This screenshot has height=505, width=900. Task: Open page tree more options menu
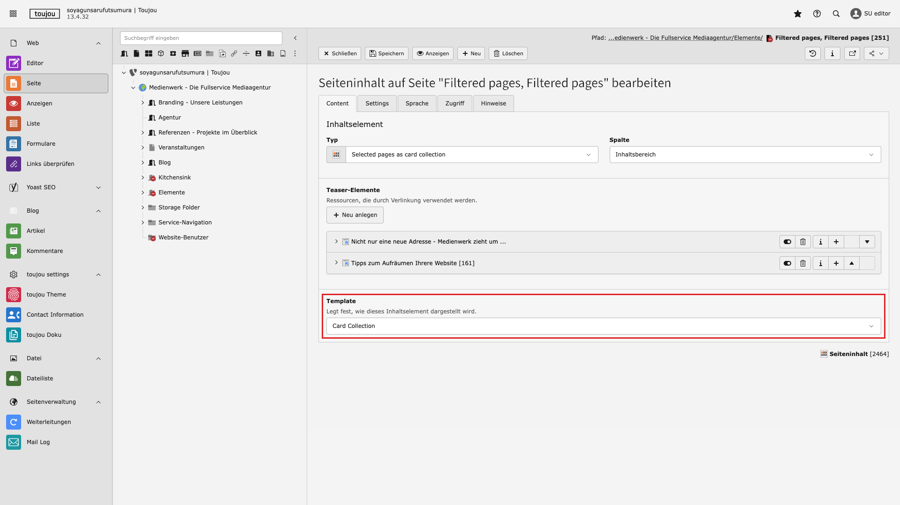coord(295,53)
